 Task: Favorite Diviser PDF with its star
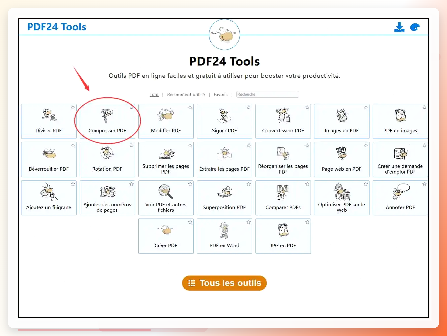(73, 108)
